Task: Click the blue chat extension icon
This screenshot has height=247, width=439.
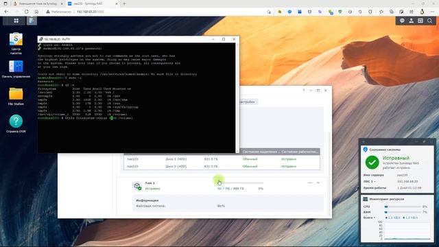Action: [289, 12]
